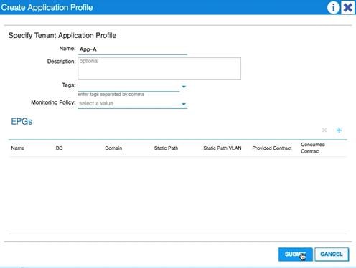Open the Tags dropdown arrow

[x=184, y=87]
